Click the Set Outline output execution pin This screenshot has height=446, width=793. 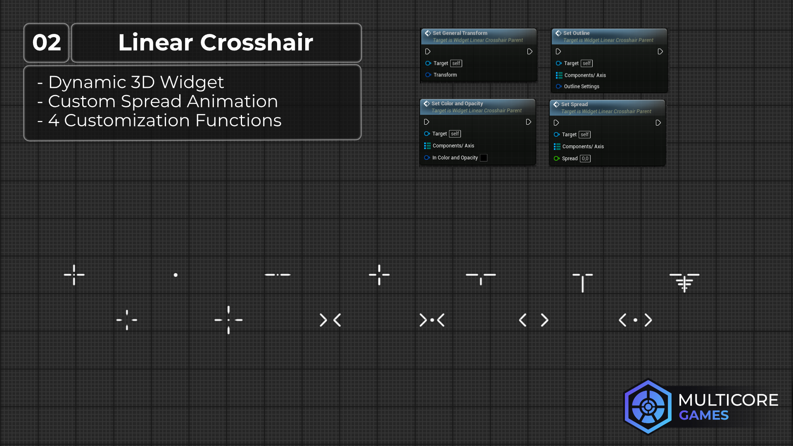click(x=660, y=52)
